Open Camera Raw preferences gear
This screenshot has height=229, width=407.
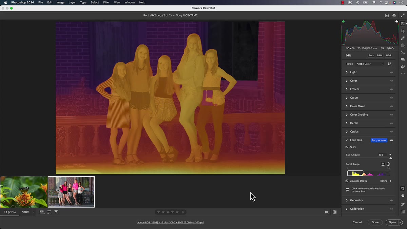394,15
